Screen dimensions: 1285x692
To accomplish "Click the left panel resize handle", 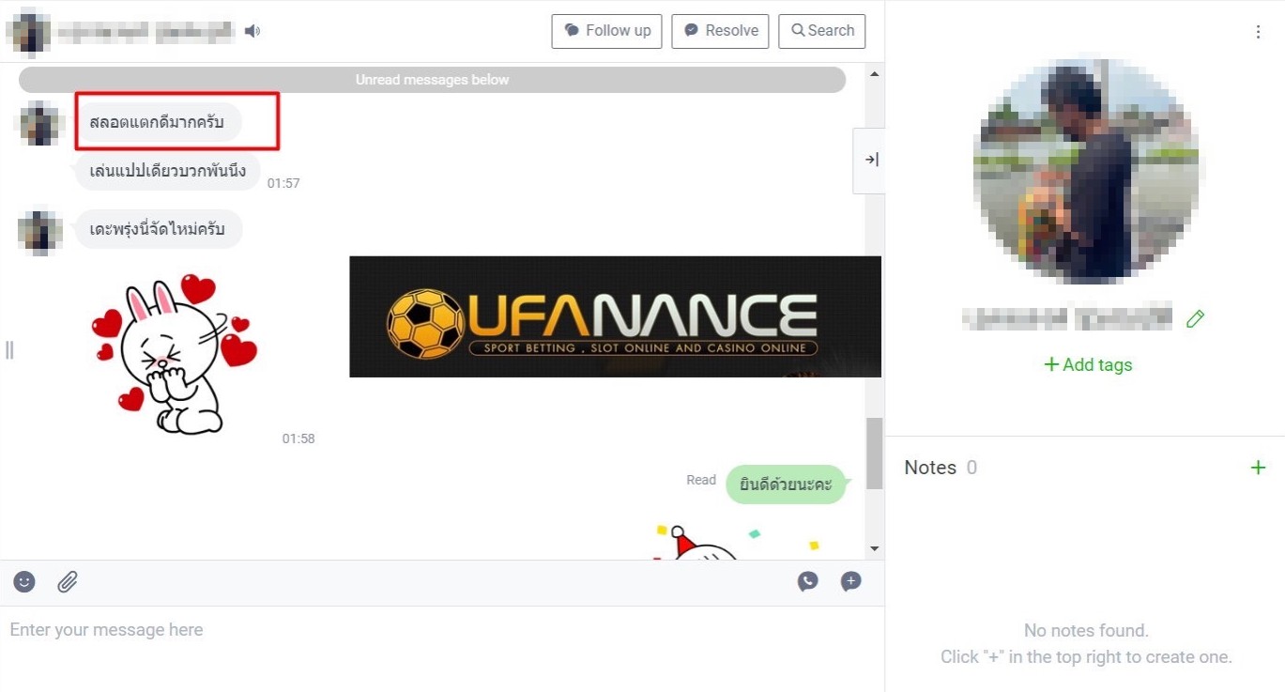I will click(x=9, y=350).
